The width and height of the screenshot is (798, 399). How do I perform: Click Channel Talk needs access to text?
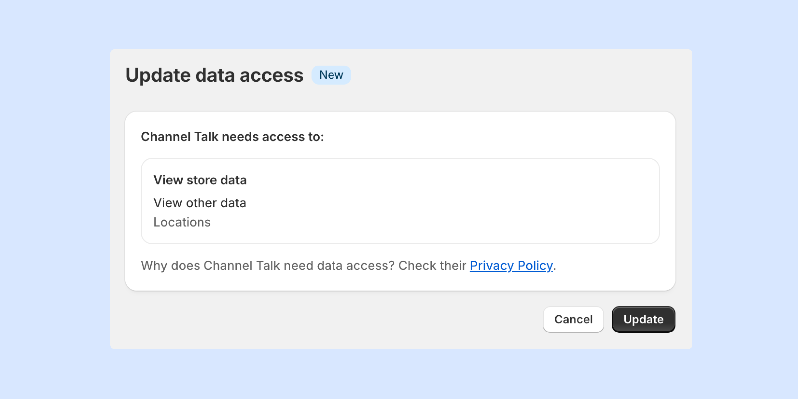(232, 137)
